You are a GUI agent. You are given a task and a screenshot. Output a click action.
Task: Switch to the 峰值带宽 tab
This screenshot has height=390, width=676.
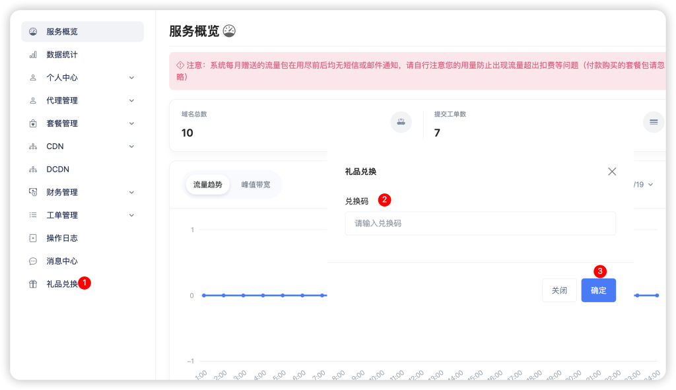256,185
